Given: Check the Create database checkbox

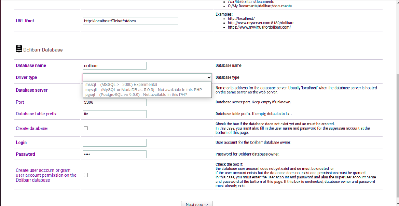Looking at the screenshot, I should point(86,128).
